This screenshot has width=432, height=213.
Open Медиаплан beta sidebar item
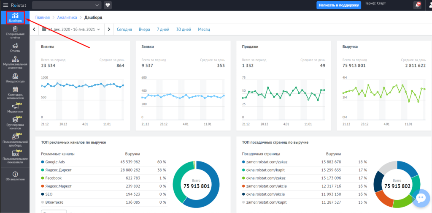click(x=15, y=108)
